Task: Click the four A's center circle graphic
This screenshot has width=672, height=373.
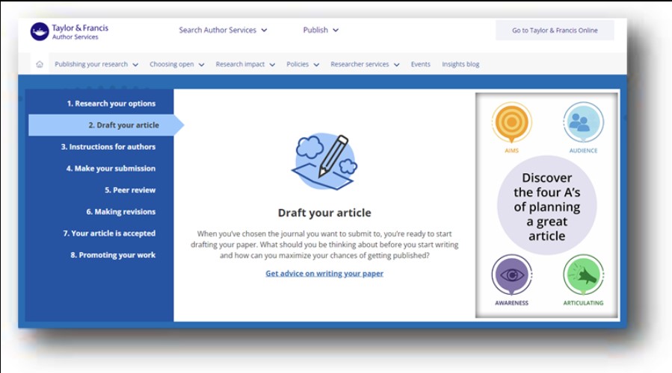Action: click(546, 207)
